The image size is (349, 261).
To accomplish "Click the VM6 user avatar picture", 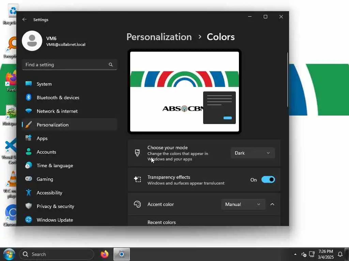I will [x=32, y=41].
